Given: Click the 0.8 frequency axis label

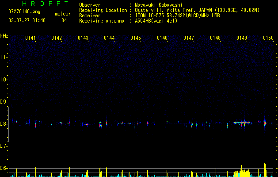Looking at the screenshot, I should 4,124.
